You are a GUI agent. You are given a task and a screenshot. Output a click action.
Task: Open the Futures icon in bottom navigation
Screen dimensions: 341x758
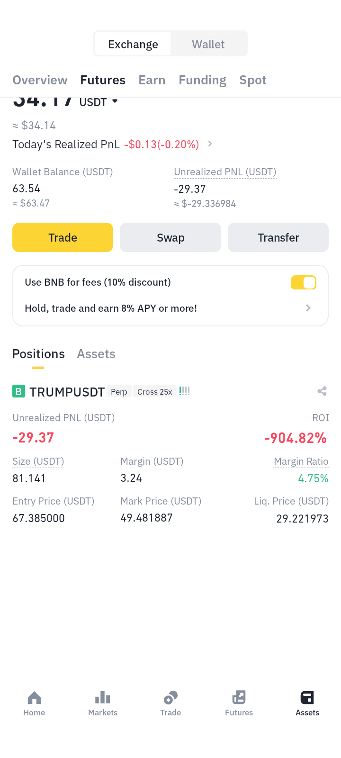239,698
